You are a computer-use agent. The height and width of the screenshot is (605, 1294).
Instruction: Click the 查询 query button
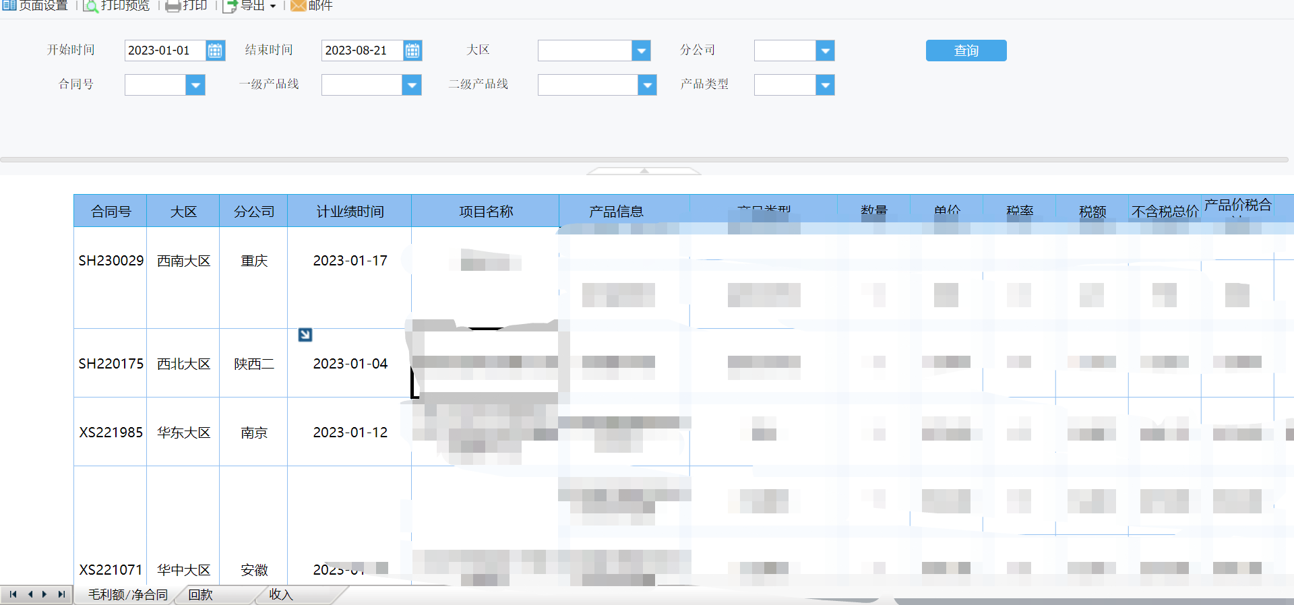[x=966, y=51]
